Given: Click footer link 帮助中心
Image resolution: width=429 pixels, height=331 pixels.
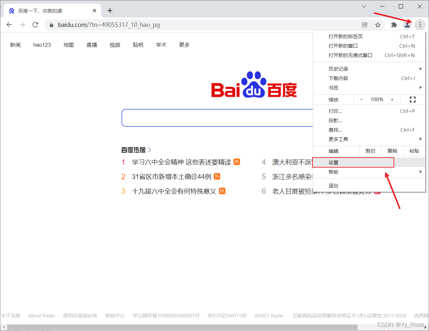Looking at the screenshot, I should (115, 316).
